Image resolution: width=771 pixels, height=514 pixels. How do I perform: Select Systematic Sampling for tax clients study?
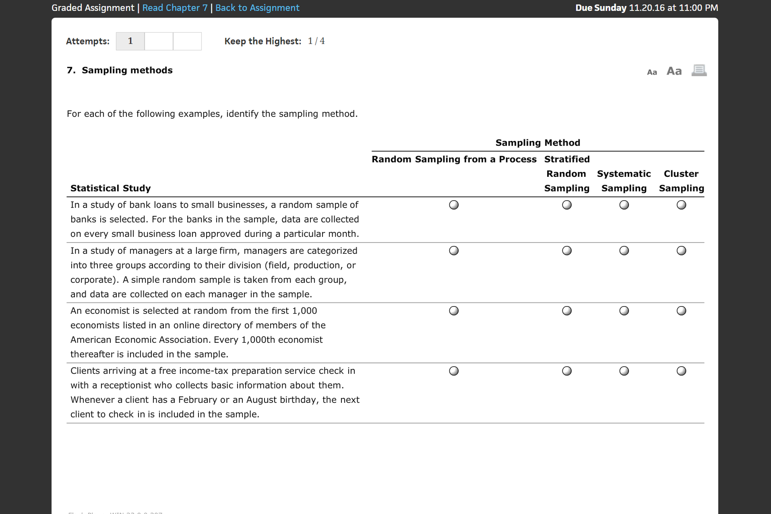[624, 371]
